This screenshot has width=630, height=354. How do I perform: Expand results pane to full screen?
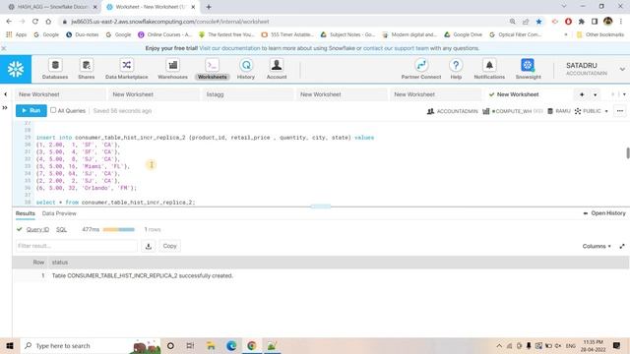click(x=622, y=246)
